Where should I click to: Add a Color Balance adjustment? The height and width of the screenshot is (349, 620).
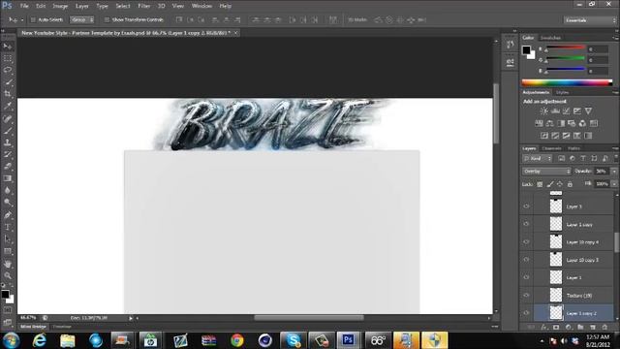point(549,123)
